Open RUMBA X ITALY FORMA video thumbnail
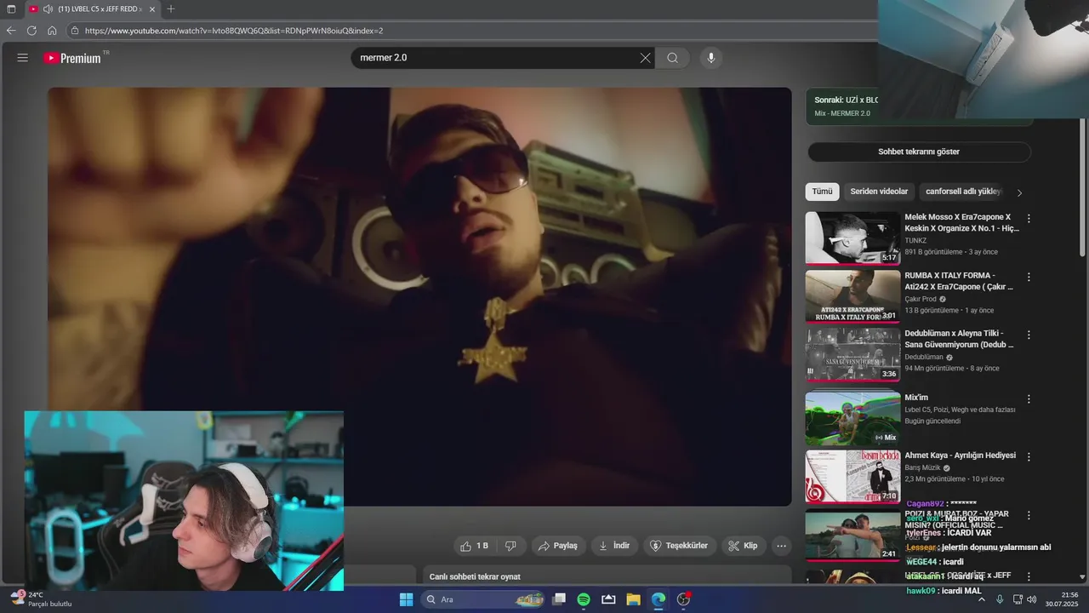The height and width of the screenshot is (613, 1089). click(852, 296)
